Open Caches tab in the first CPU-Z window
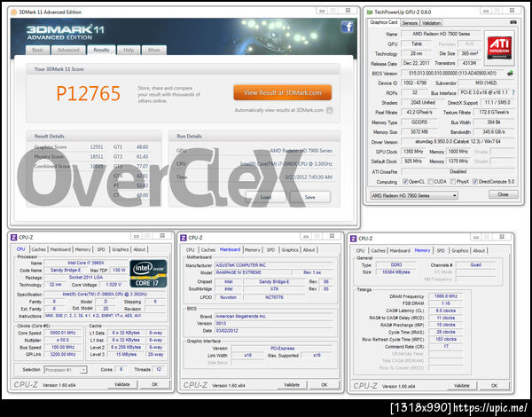532x417 pixels. tap(39, 249)
